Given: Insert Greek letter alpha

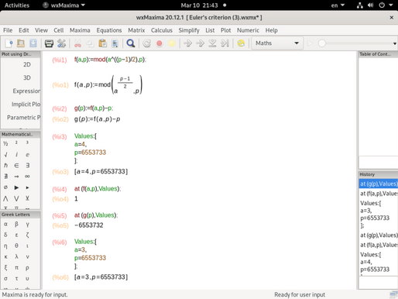Looking at the screenshot, I should click(5, 224).
